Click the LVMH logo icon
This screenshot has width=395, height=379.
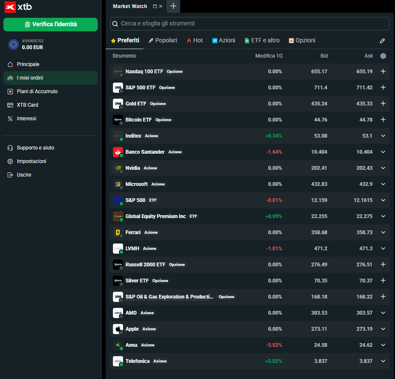[x=118, y=249]
